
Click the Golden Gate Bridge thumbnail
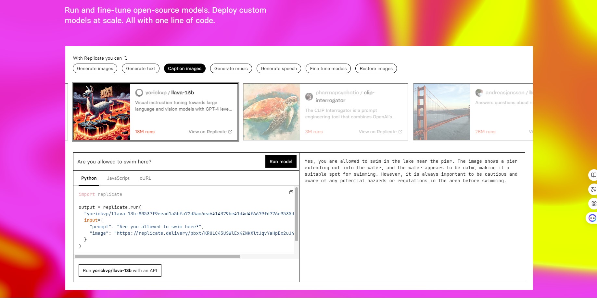tap(442, 112)
